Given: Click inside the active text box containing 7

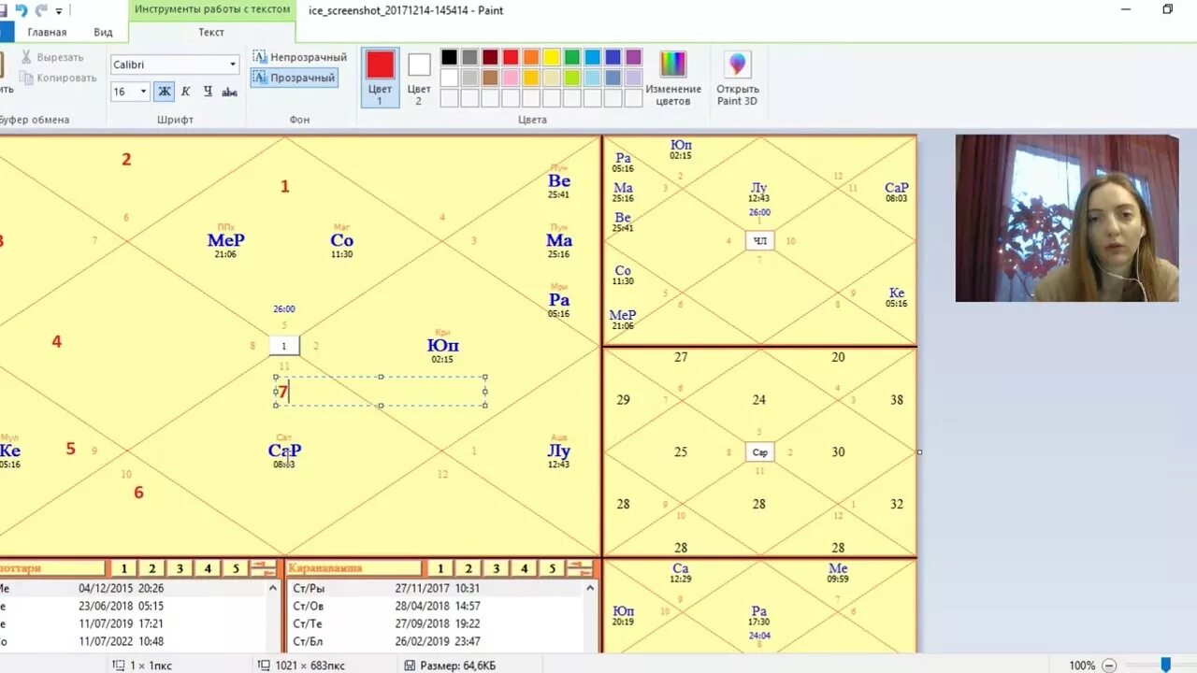Looking at the screenshot, I should point(381,391).
